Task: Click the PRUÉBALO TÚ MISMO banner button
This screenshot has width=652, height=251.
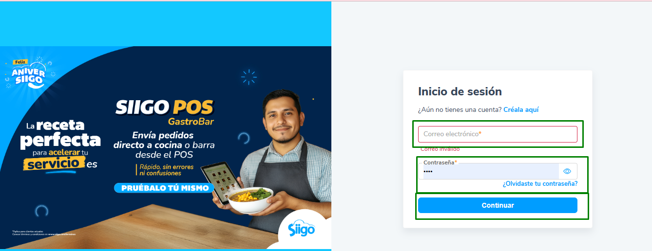Action: [x=165, y=188]
